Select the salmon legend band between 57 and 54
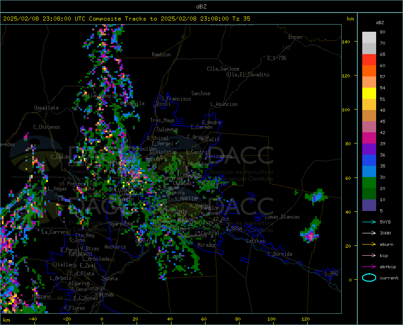The width and height of the screenshot is (403, 325). (369, 82)
